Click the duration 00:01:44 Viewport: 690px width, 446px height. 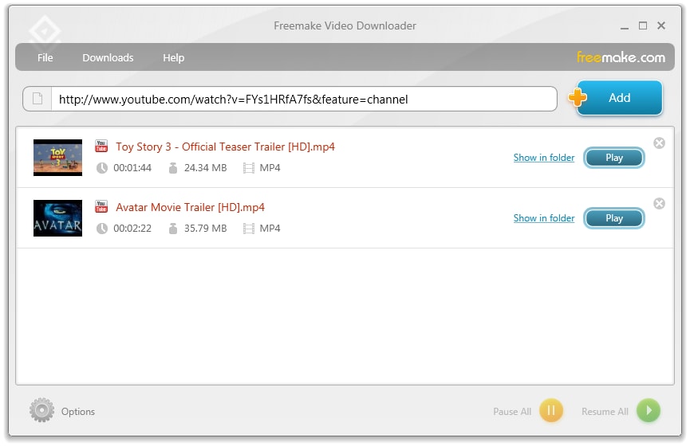tap(132, 168)
